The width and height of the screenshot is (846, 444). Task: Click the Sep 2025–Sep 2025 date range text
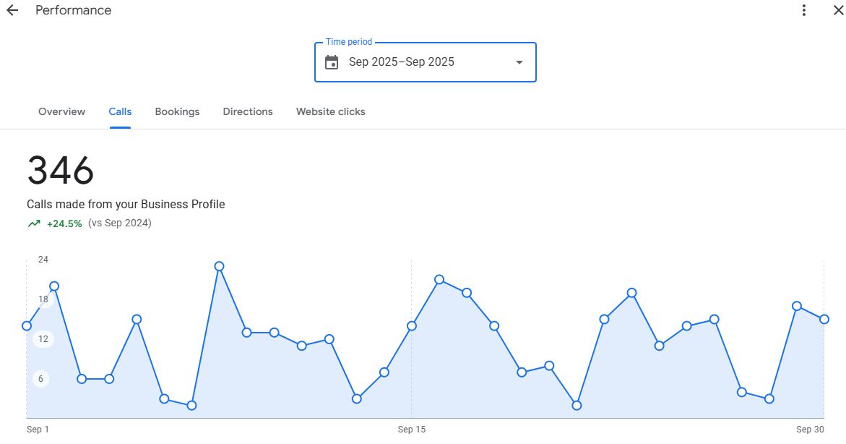[402, 62]
